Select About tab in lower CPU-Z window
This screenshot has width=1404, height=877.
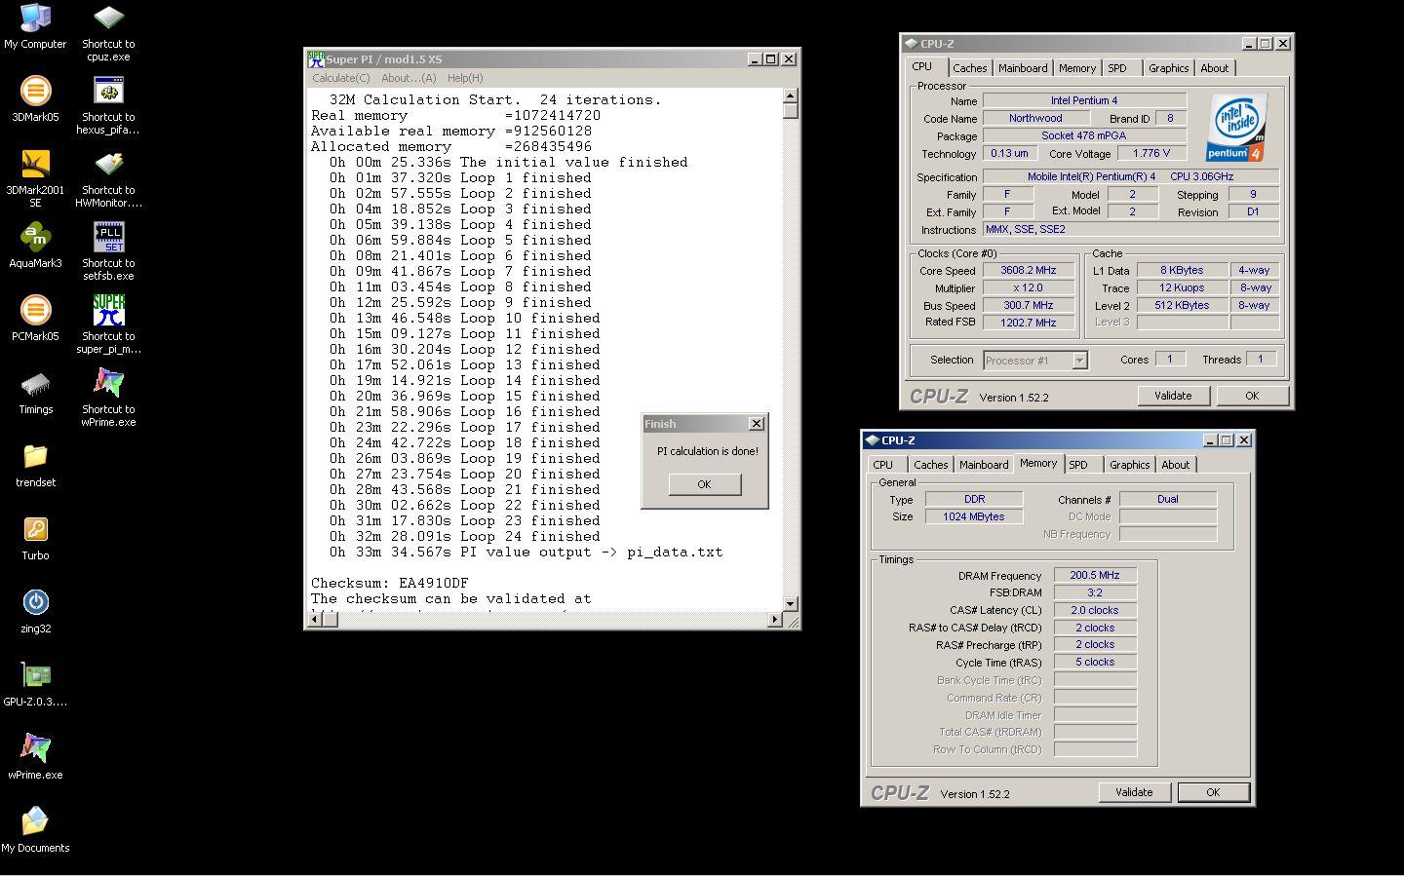tap(1175, 465)
